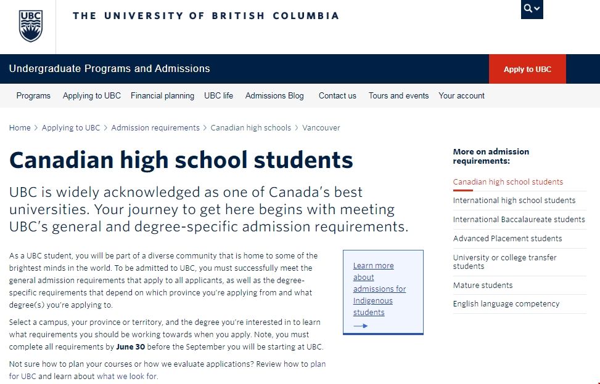
Task: Select 'Applying to UBC' in the navigation bar
Action: tap(91, 95)
